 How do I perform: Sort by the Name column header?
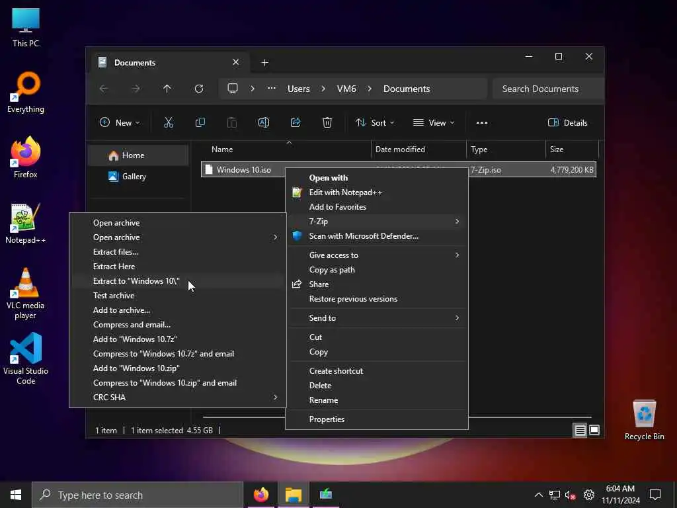pyautogui.click(x=286, y=149)
